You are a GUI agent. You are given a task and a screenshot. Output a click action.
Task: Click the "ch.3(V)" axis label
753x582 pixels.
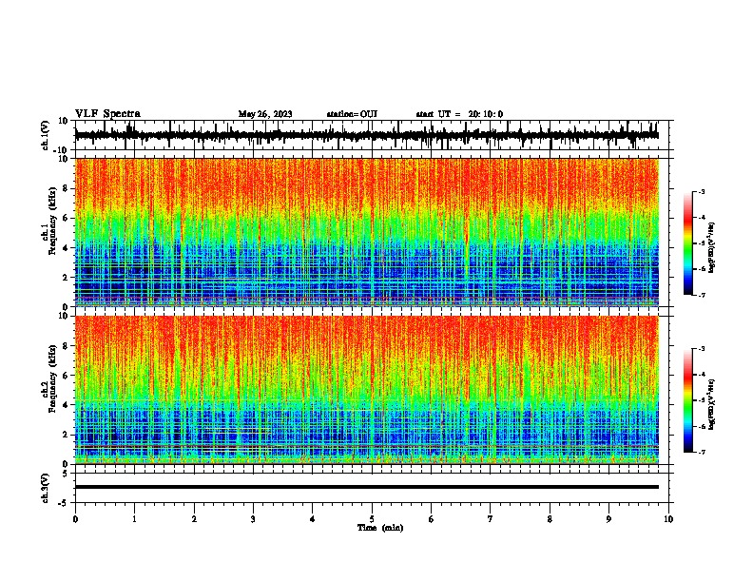(x=46, y=488)
